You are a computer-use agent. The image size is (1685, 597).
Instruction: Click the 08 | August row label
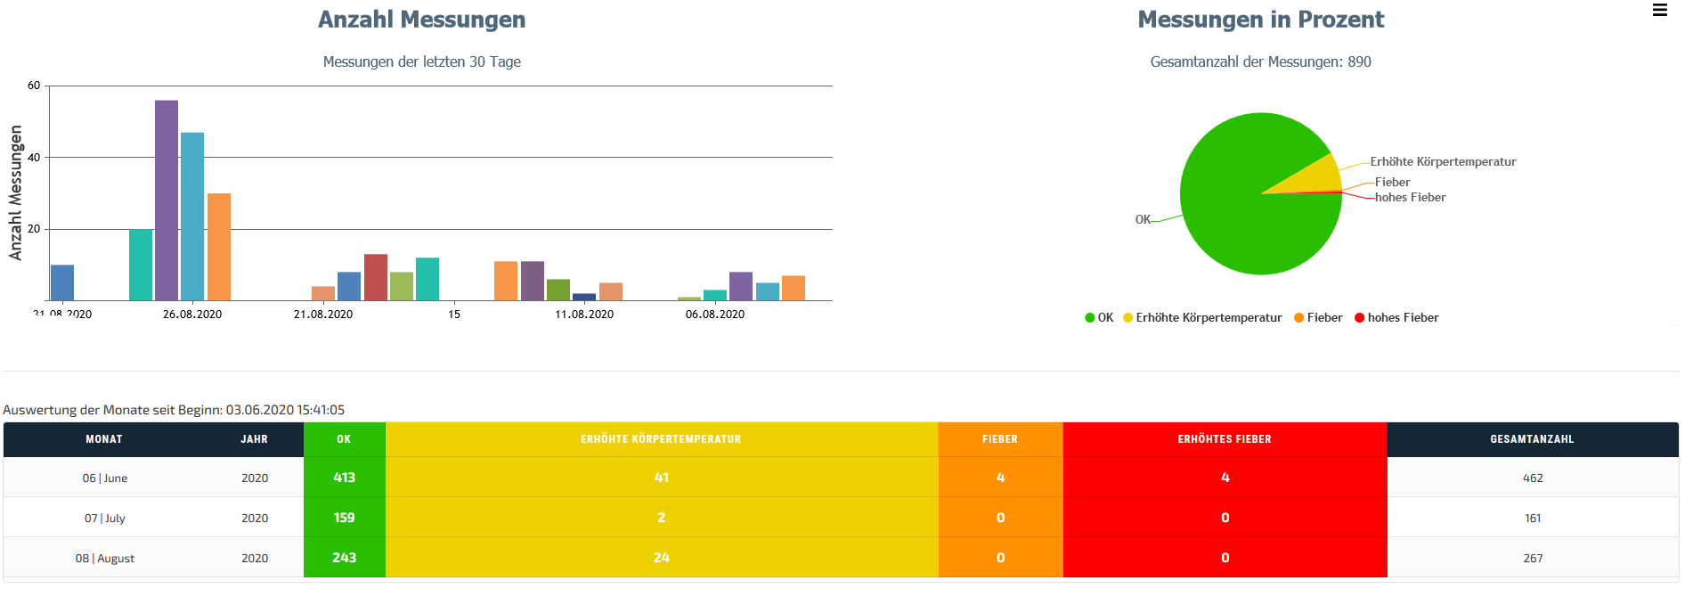[105, 559]
